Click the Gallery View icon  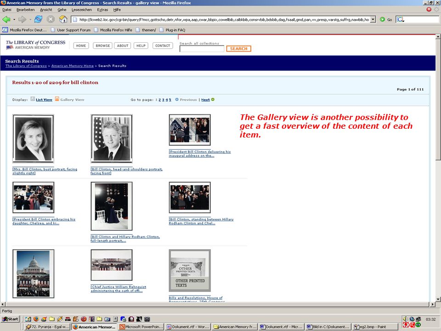pyautogui.click(x=57, y=99)
